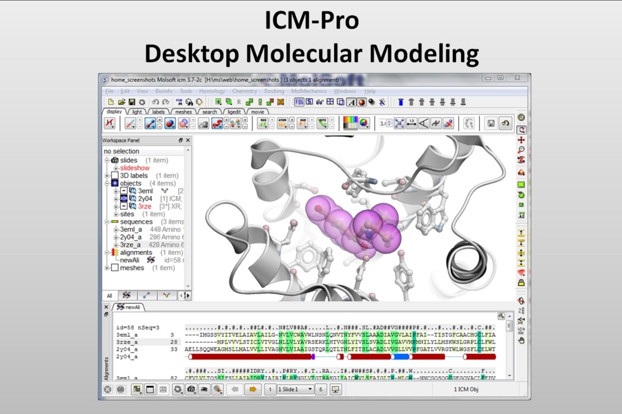Open a file with the folder icon
This screenshot has width=622, height=414.
point(121,102)
